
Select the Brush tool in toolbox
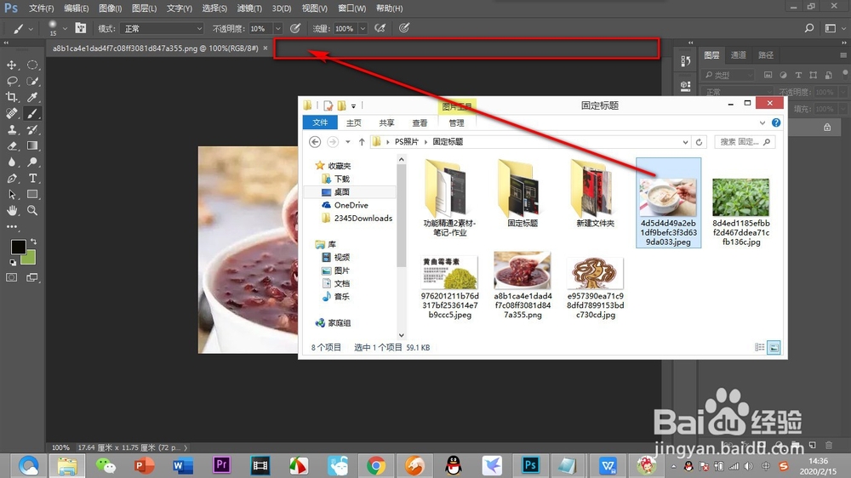[x=32, y=113]
